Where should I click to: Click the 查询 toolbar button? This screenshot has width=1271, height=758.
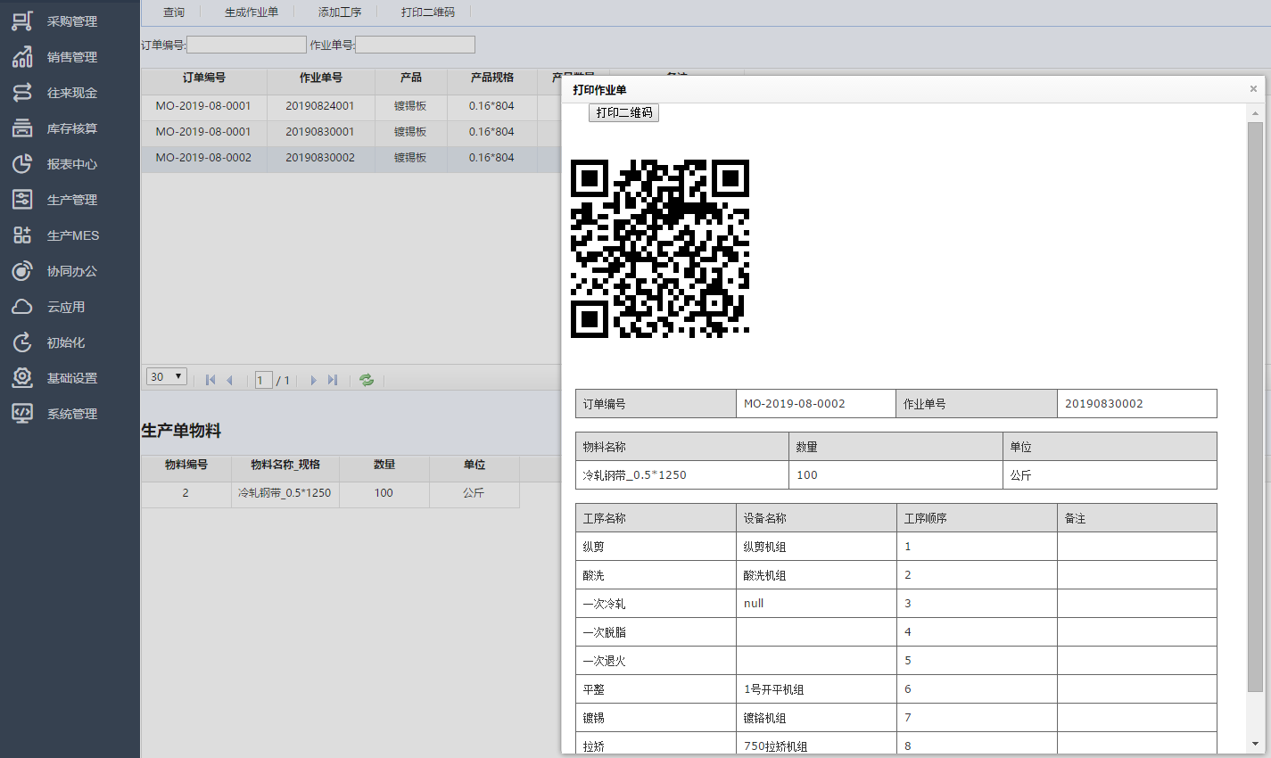[174, 12]
